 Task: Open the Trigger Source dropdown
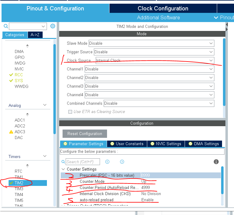pyautogui.click(x=154, y=52)
